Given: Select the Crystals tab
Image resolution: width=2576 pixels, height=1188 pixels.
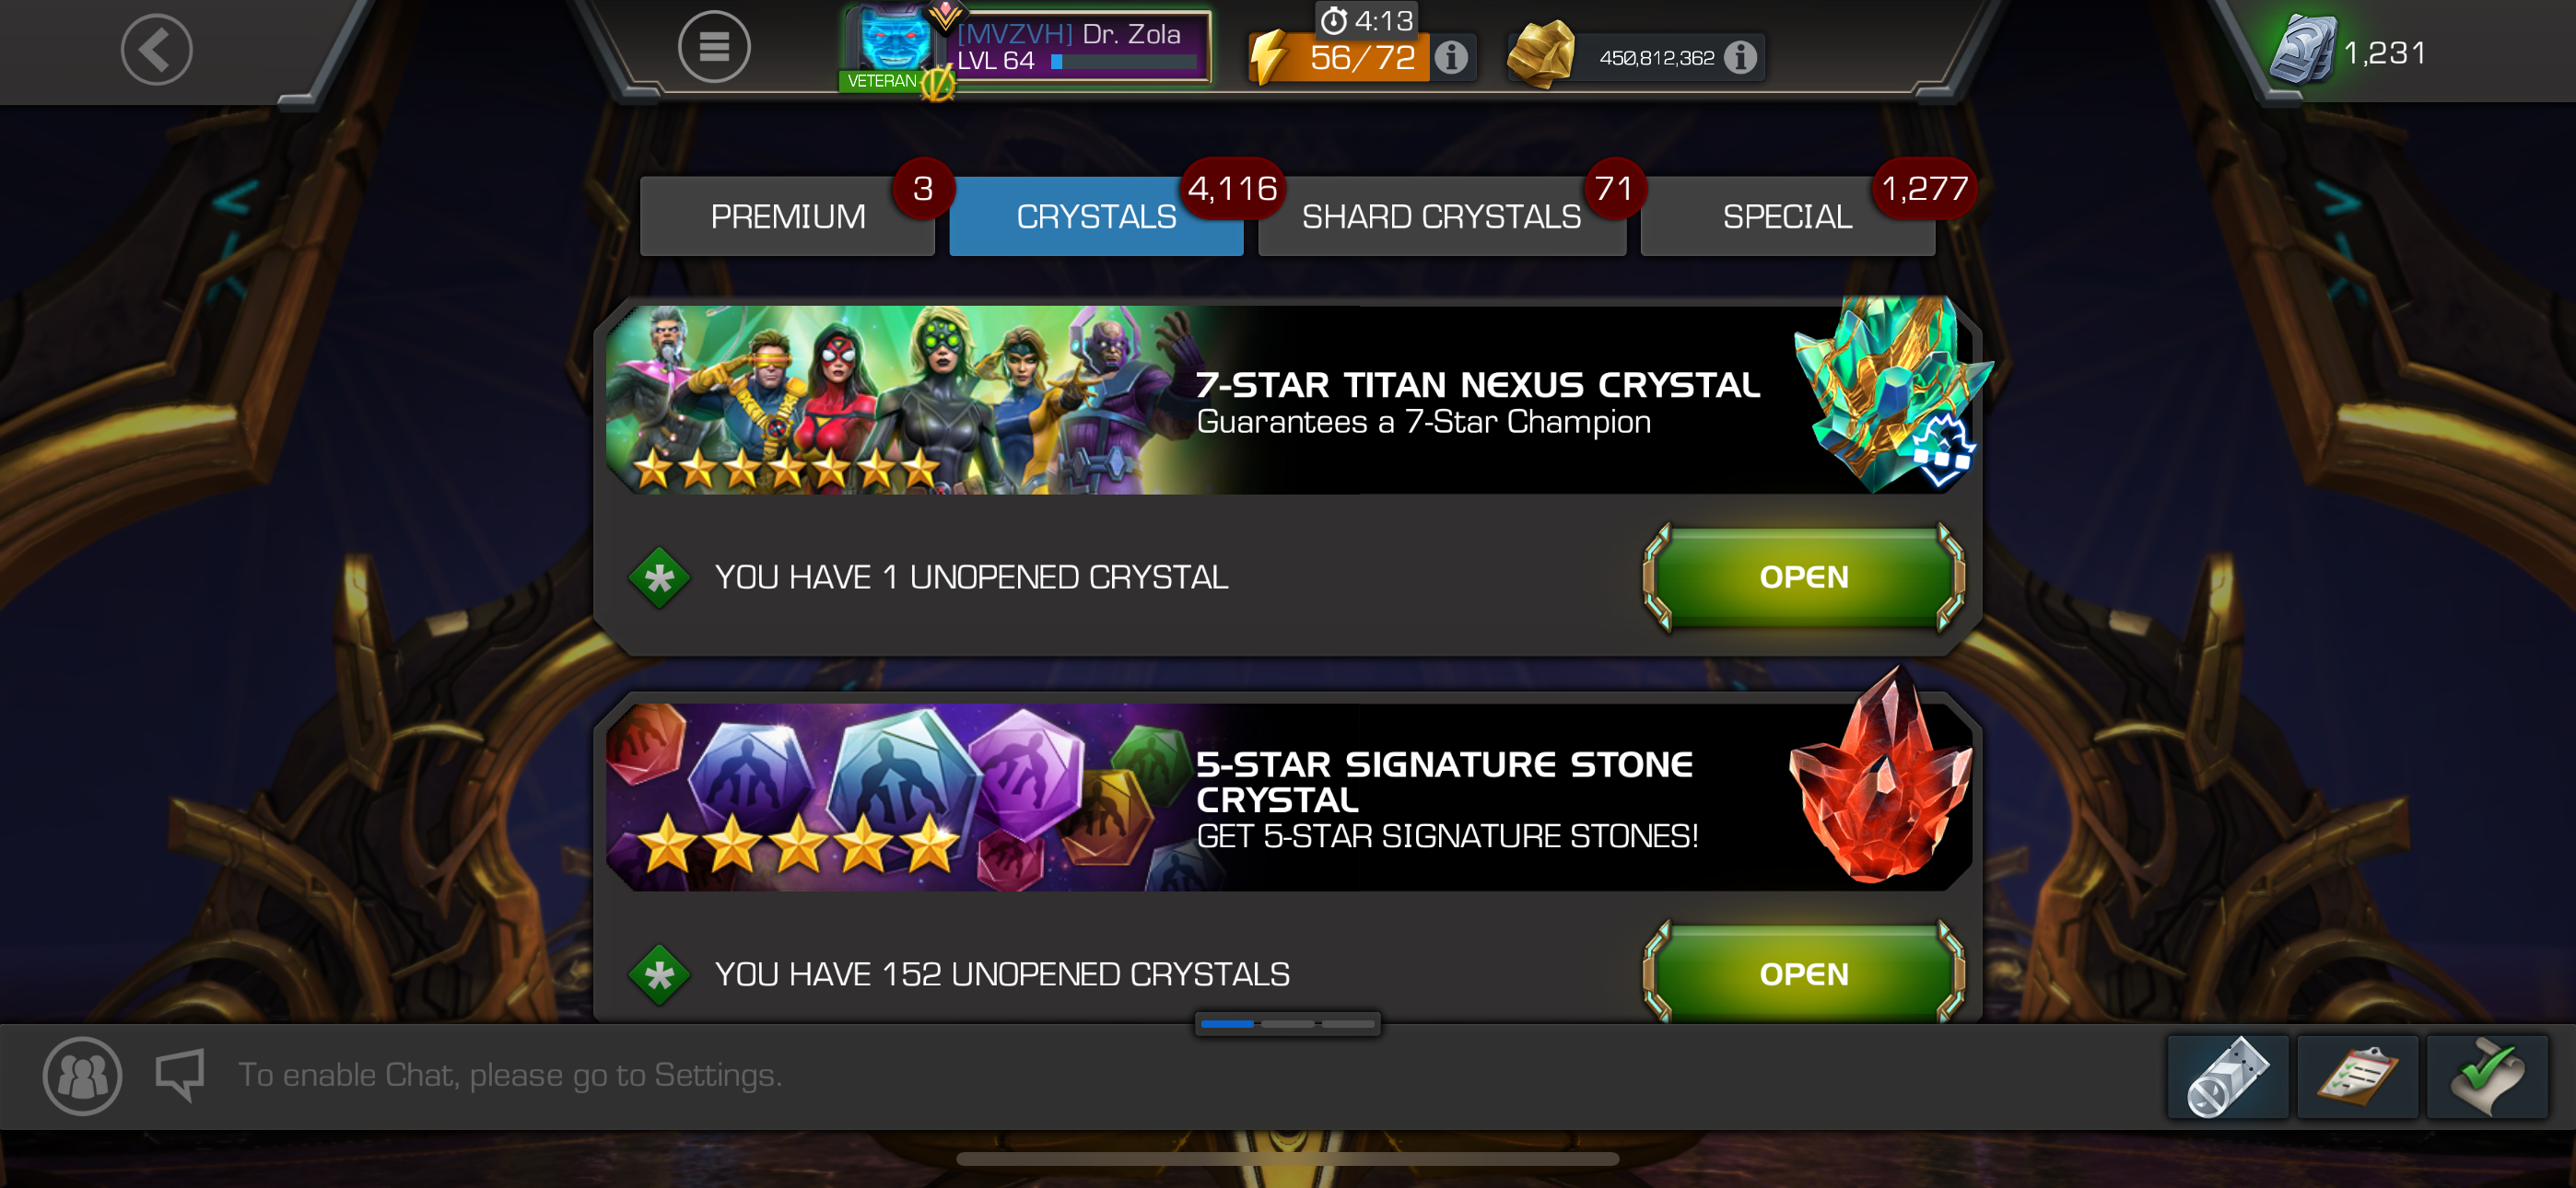Looking at the screenshot, I should click(x=1096, y=216).
